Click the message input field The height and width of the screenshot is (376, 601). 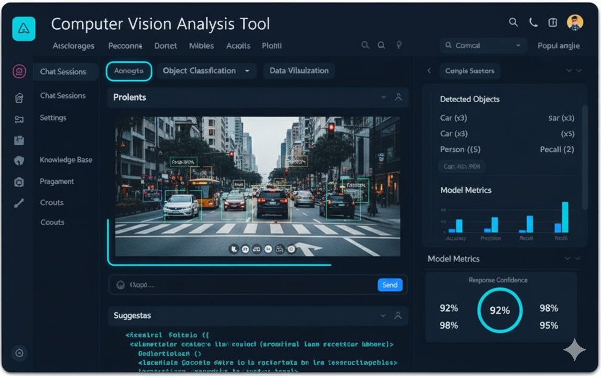click(x=258, y=285)
